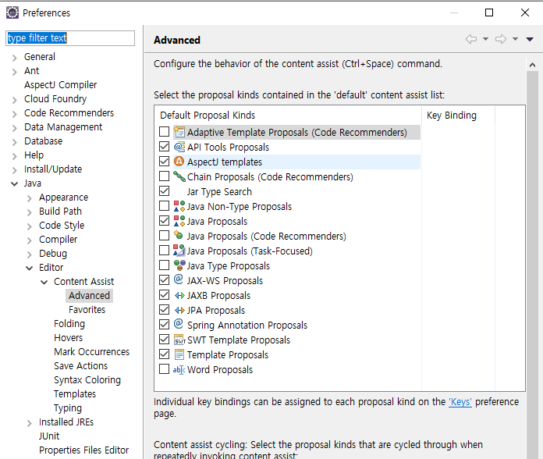Screen dimensions: 543x459
Task: Click the vertical scrollbar track
Action: pos(532,263)
